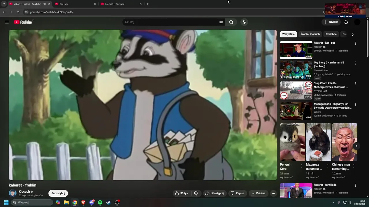This screenshot has width=369, height=207.
Task: Select the Wszystkie filter chip
Action: tap(288, 34)
